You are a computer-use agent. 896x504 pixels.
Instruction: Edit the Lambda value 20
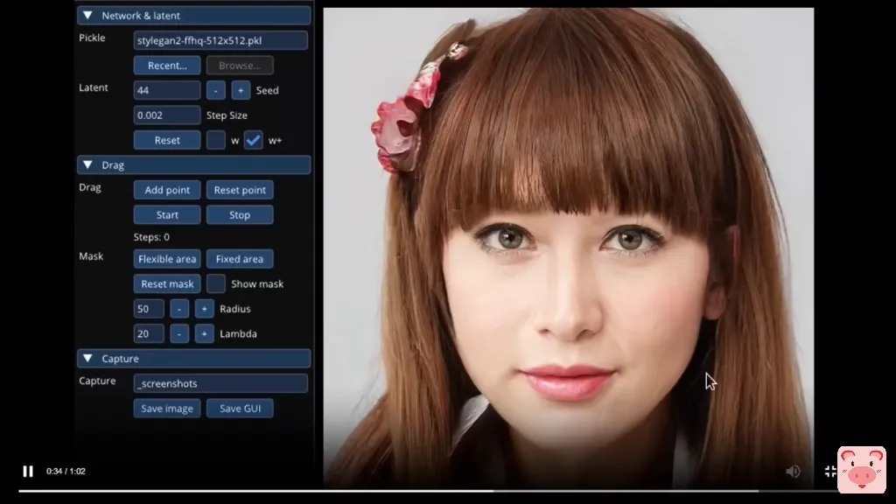[x=149, y=333]
